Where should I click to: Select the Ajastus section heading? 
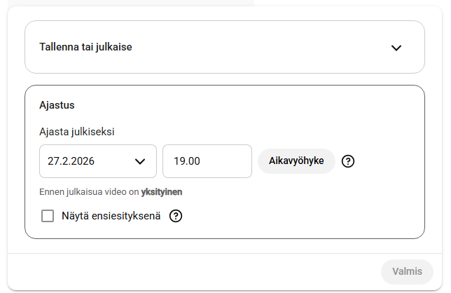click(x=57, y=105)
